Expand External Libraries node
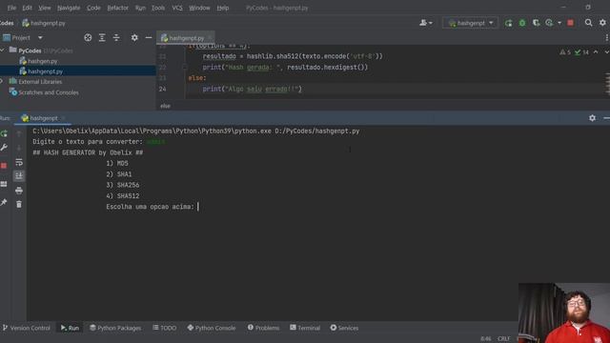 point(2,82)
